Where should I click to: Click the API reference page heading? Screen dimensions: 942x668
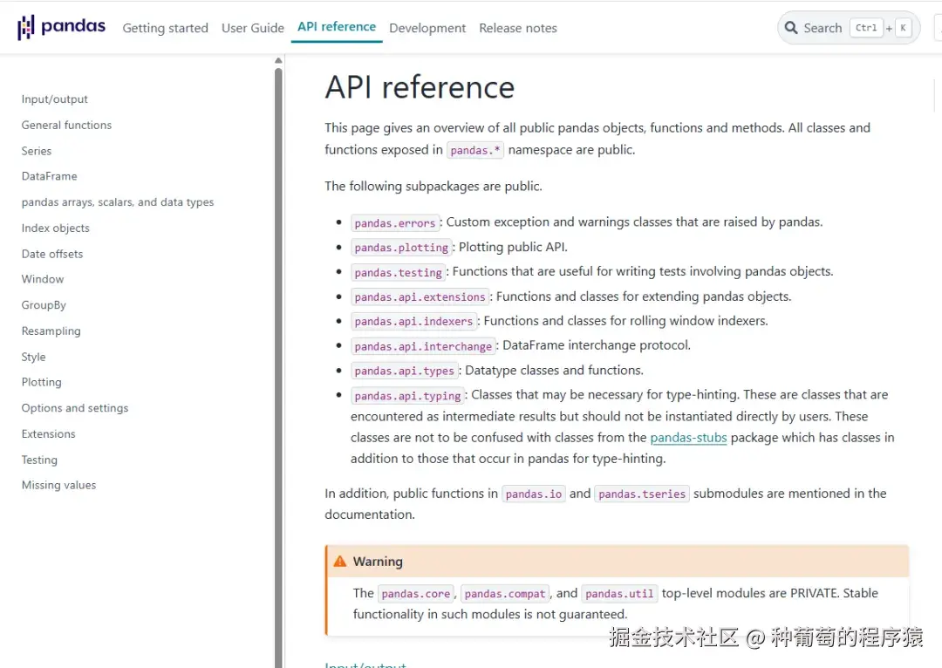tap(420, 88)
